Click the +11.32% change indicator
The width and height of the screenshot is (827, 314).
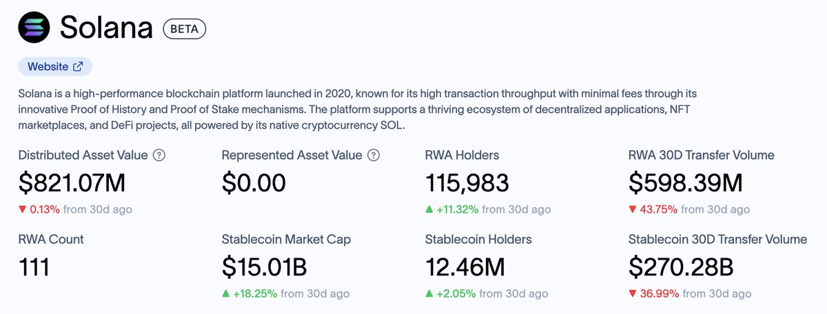click(x=453, y=209)
